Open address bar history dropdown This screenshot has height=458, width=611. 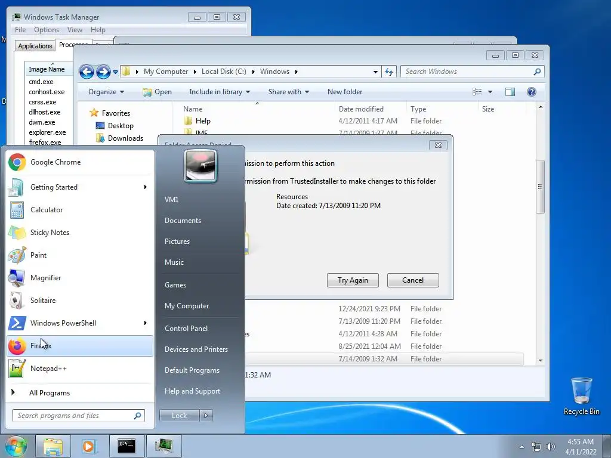click(x=375, y=72)
